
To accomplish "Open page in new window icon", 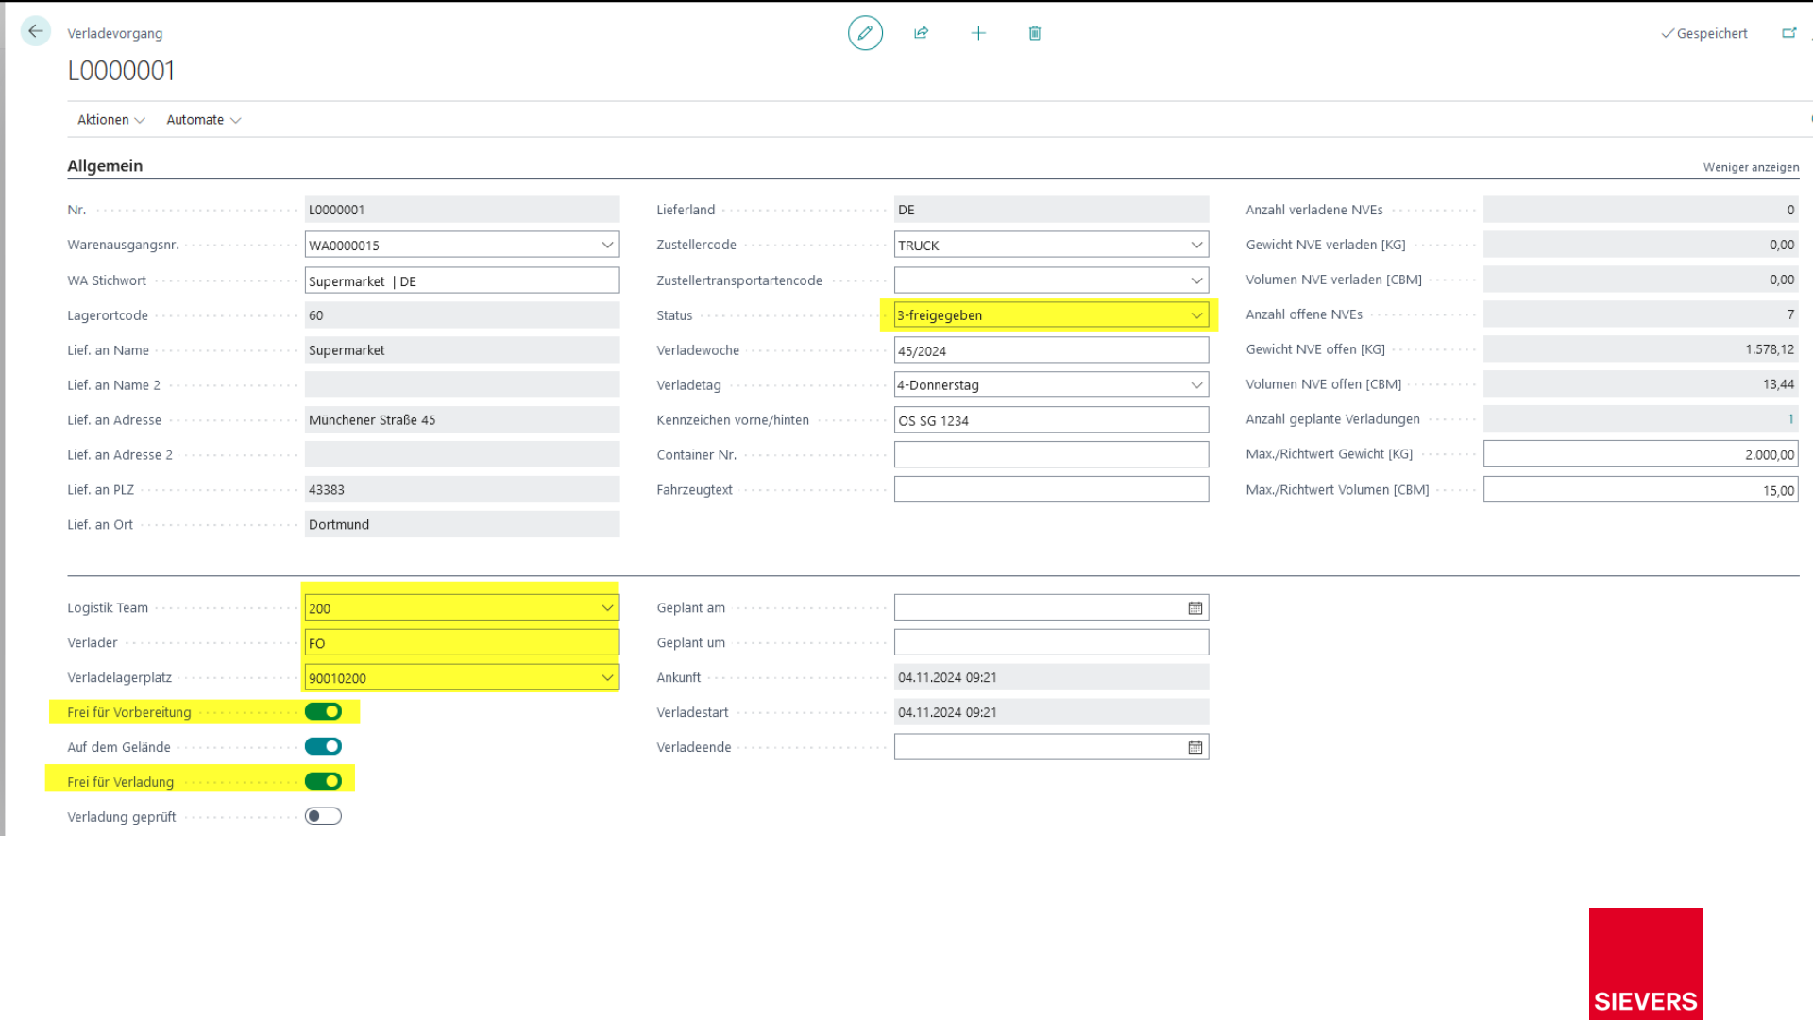I will (1788, 33).
